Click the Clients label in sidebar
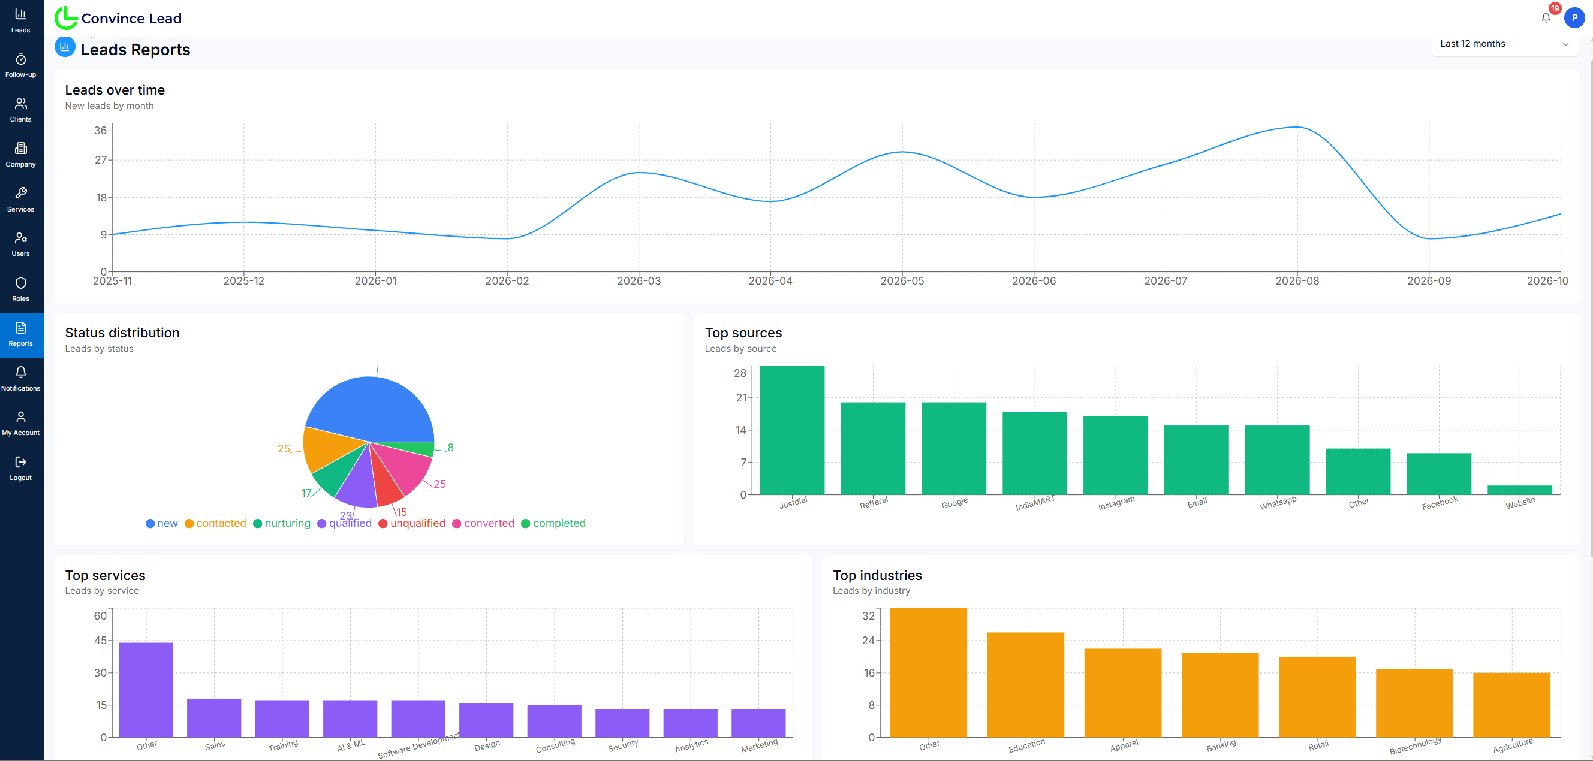This screenshot has height=761, width=1593. pyautogui.click(x=20, y=120)
